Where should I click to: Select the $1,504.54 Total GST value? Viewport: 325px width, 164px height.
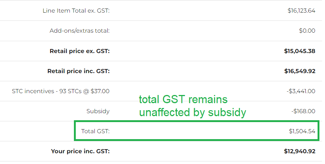click(x=302, y=131)
